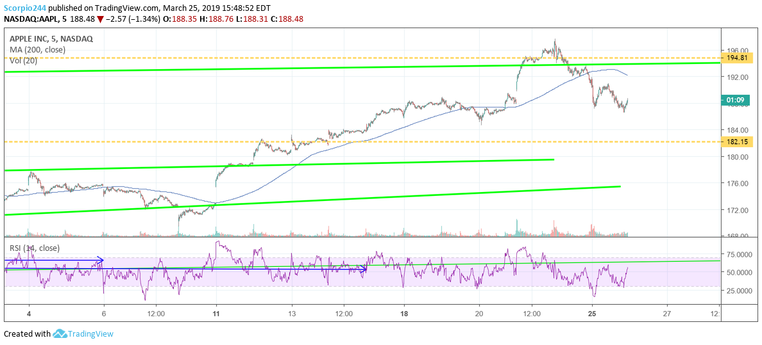
Task: Click the Vol (20) indicator label
Action: point(23,60)
